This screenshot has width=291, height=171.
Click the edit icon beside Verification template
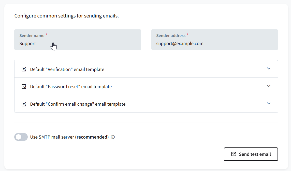[24, 69]
